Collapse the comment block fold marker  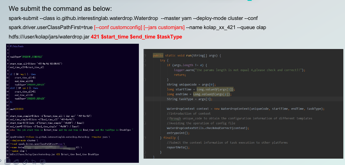(145, 114)
